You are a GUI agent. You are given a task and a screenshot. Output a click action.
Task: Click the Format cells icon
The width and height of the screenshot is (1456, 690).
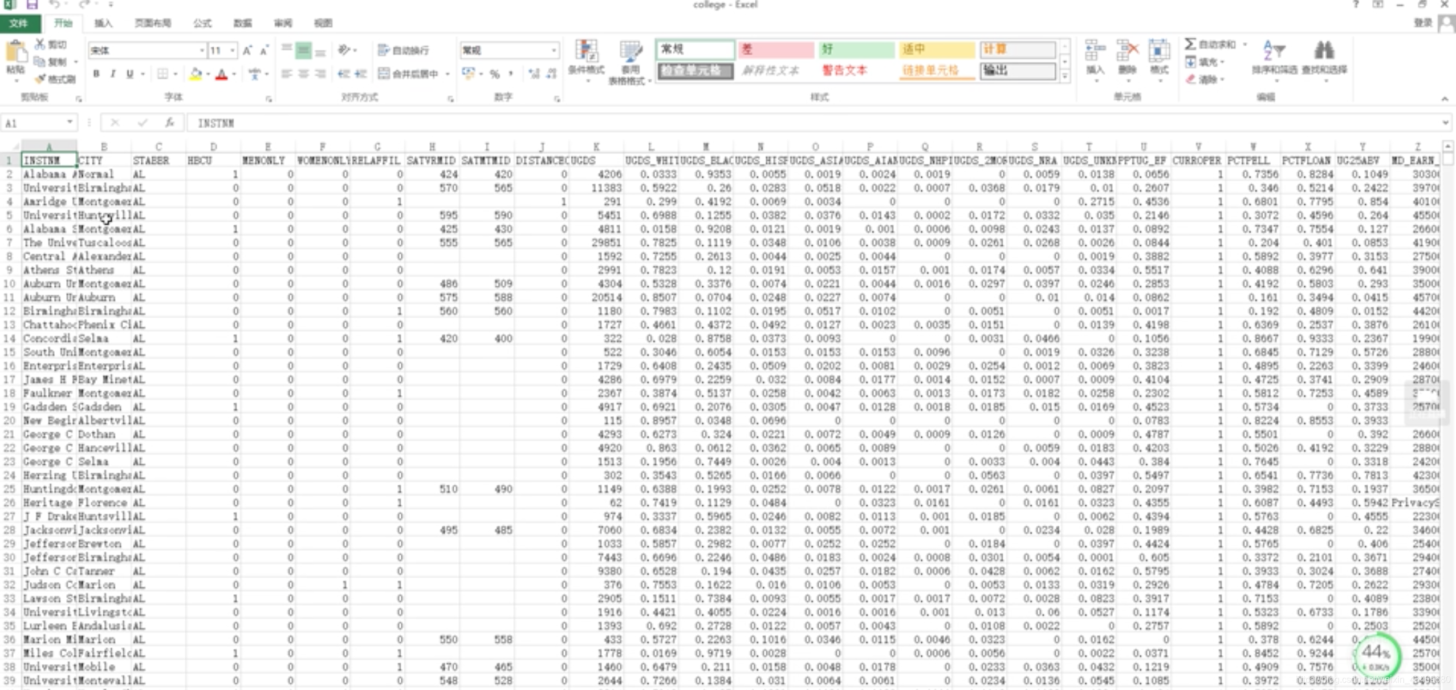click(1159, 50)
